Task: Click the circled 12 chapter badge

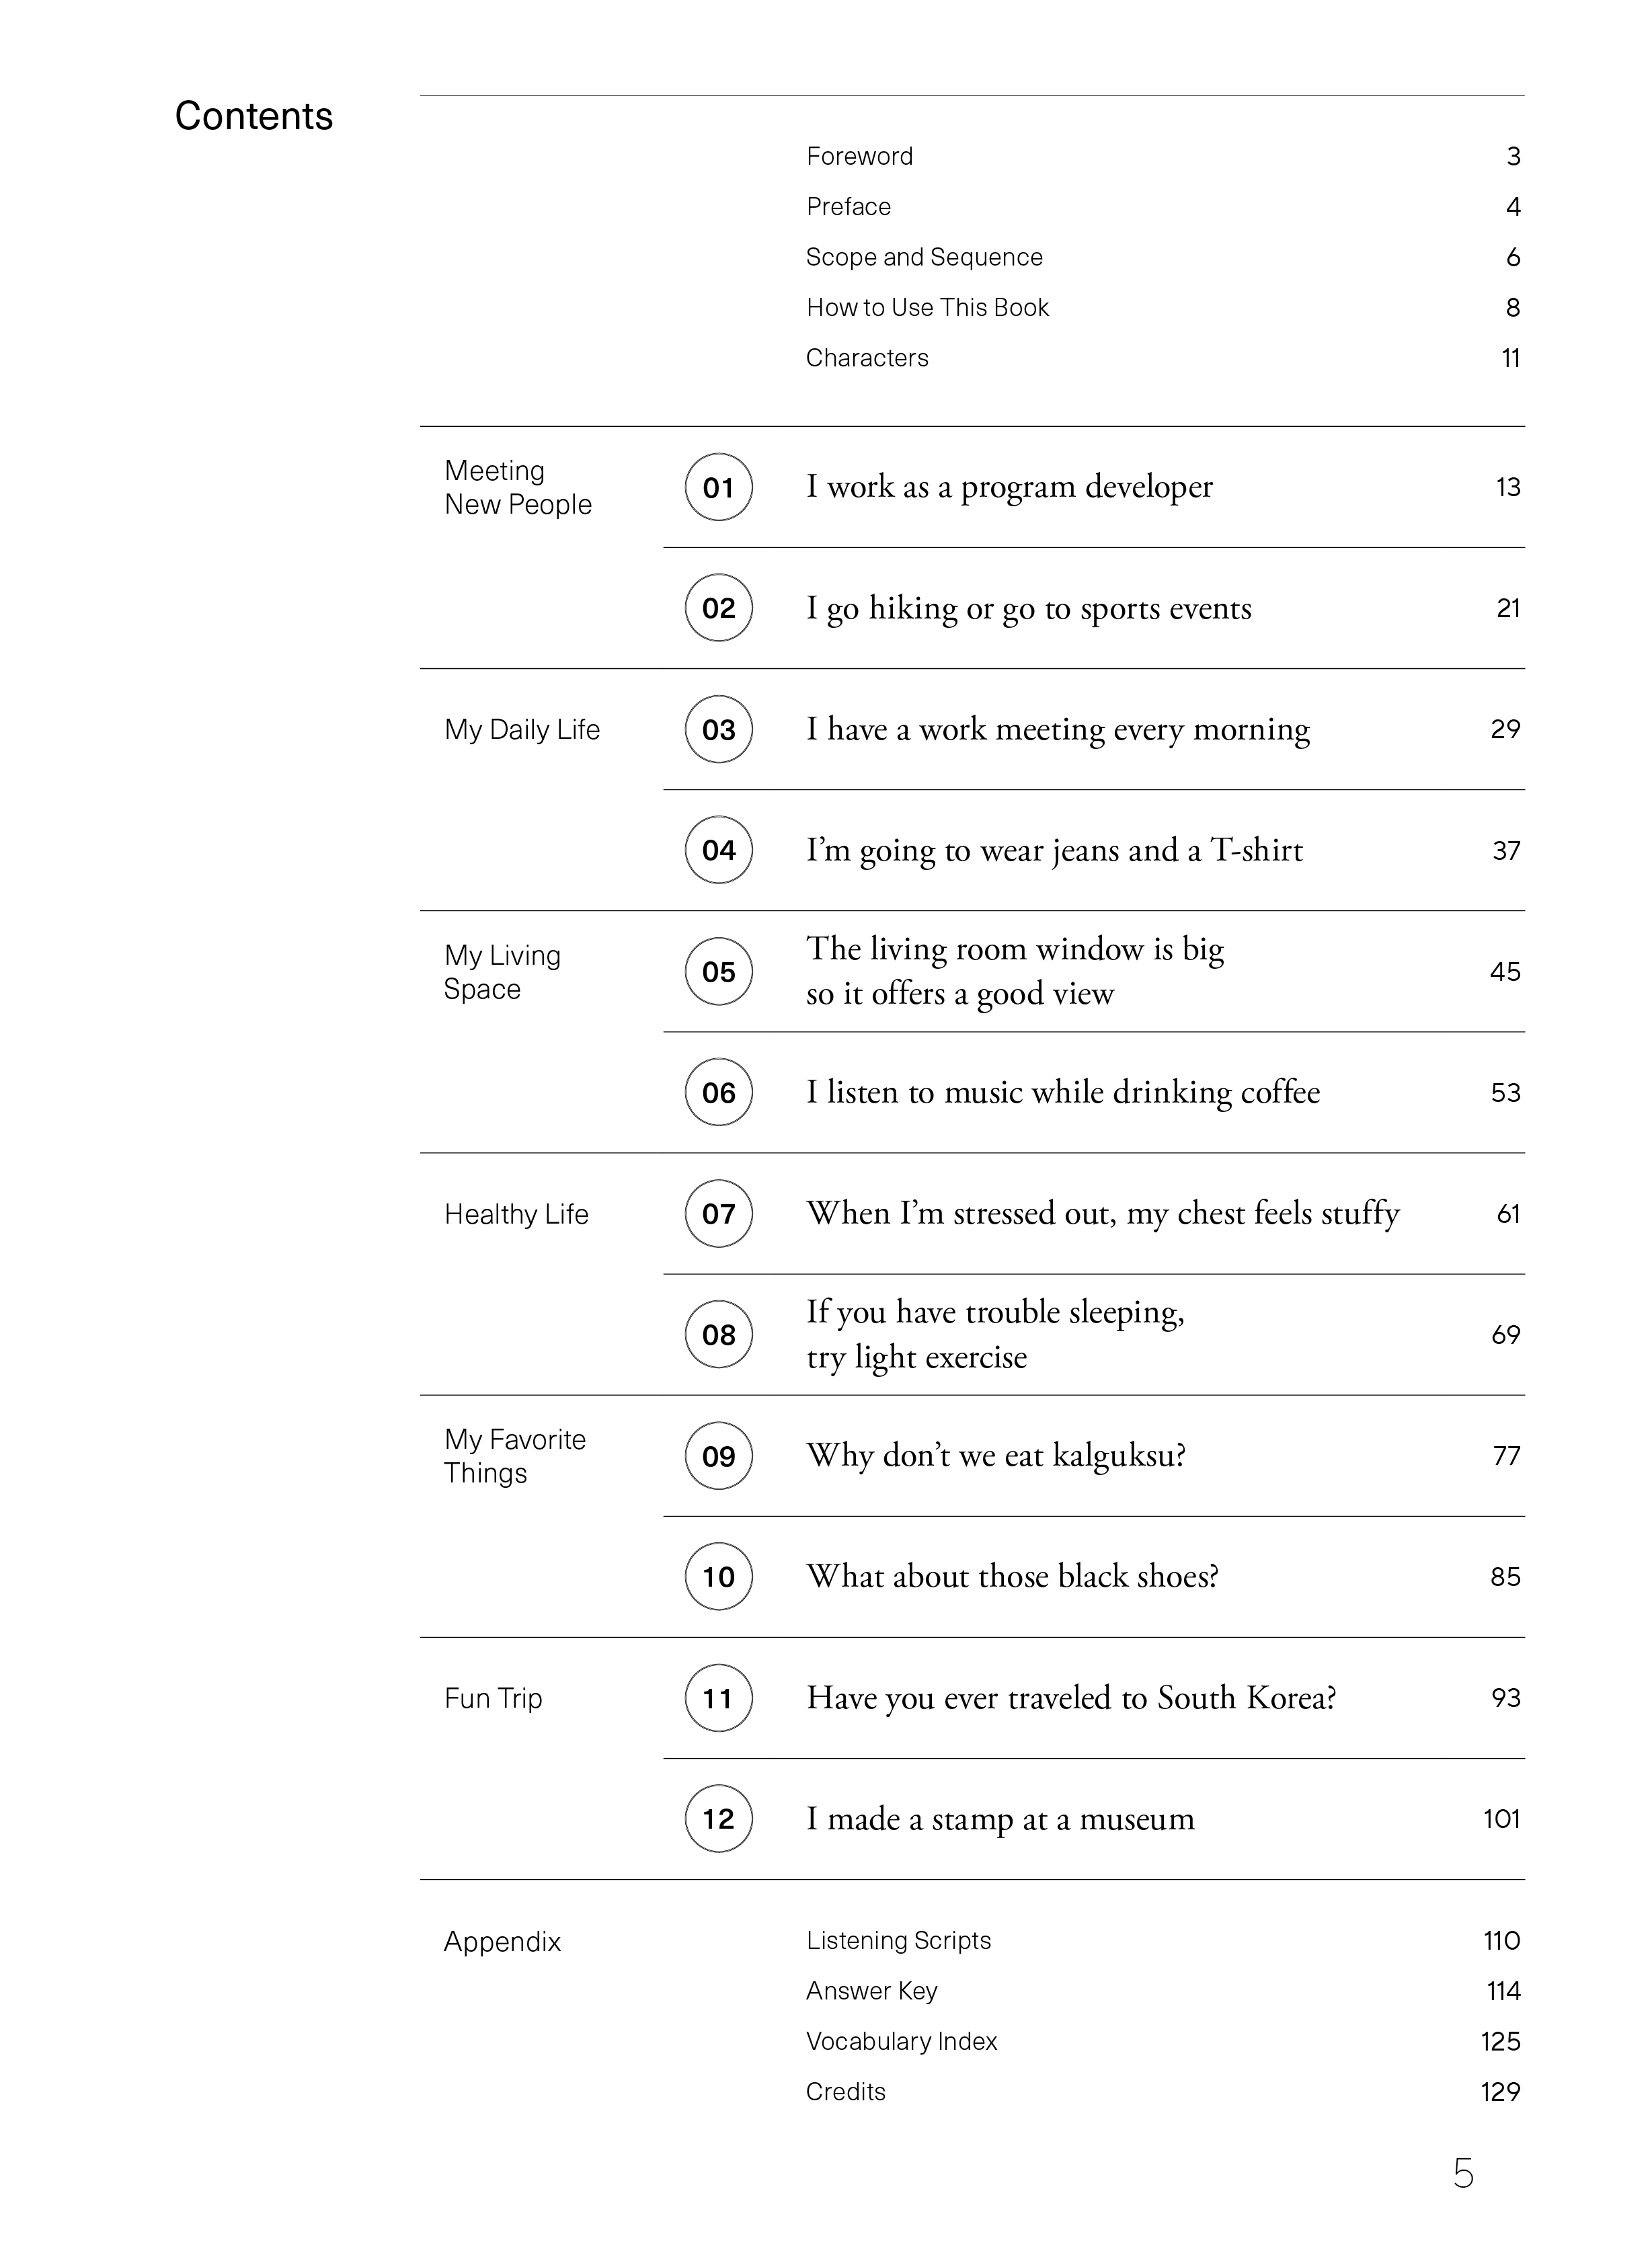Action: tap(718, 1818)
